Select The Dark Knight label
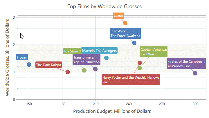 point(48,65)
